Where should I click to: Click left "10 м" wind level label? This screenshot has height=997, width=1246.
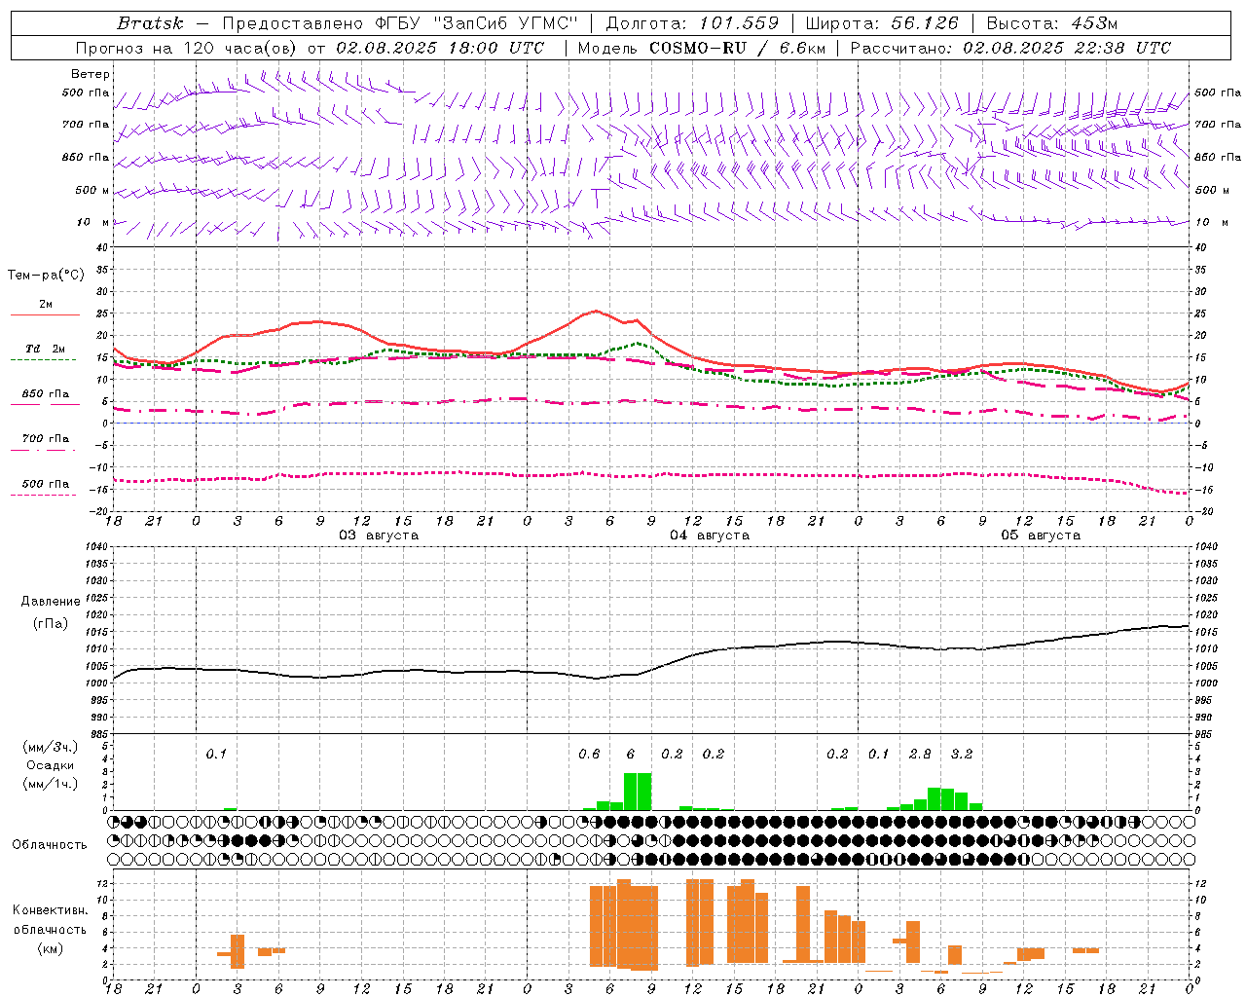93,222
